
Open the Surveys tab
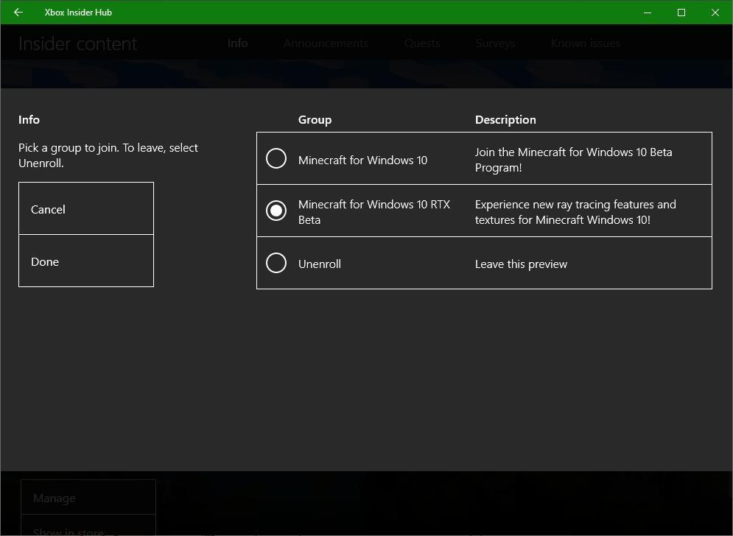tap(495, 43)
